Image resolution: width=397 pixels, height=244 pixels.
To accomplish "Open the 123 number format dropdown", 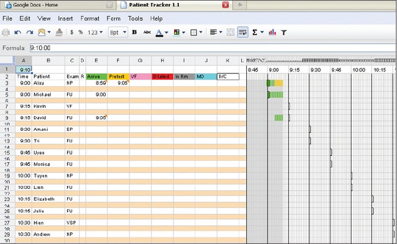I will click(x=95, y=32).
